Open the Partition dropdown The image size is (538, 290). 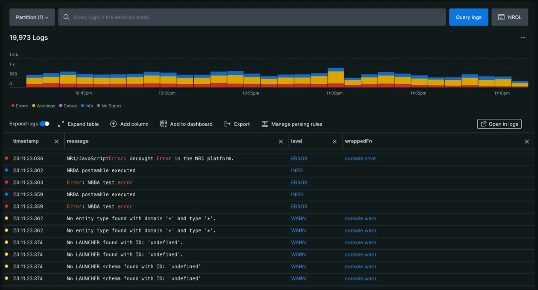(32, 17)
